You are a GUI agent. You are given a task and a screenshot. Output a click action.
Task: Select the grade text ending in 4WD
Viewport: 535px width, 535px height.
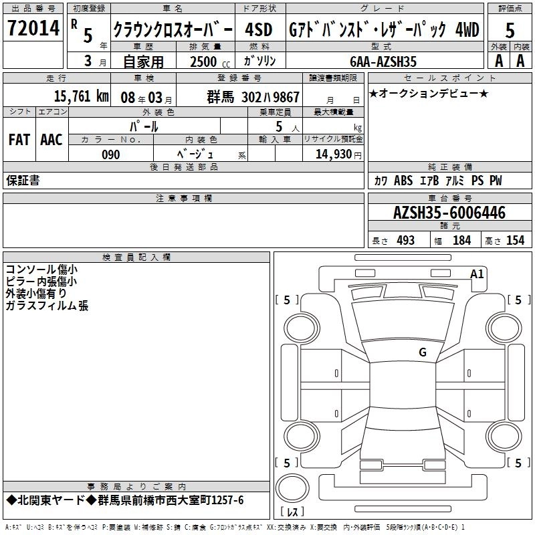(384, 29)
